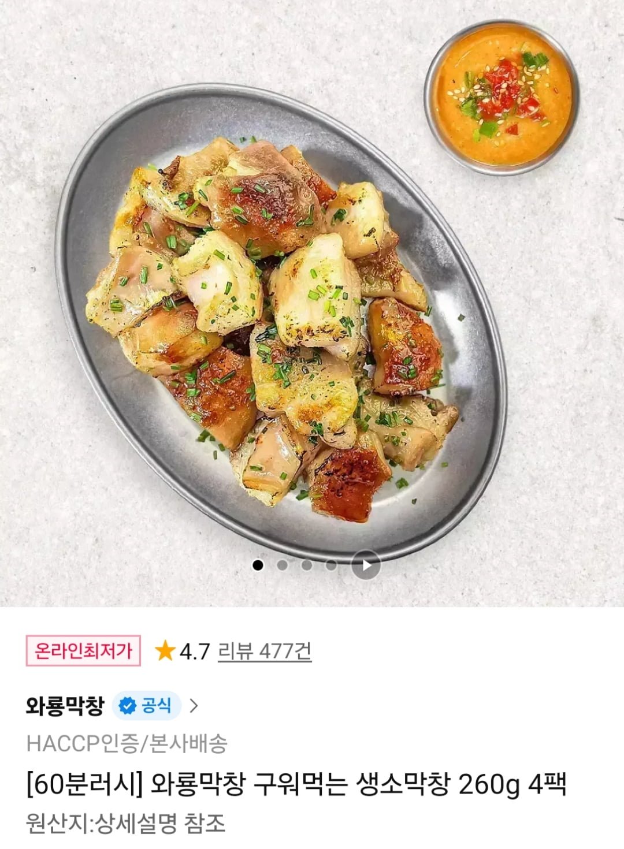Open the 와룡막창 store name link

coord(65,705)
